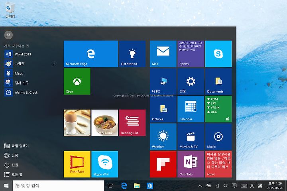Open the Mail tile
287x191 pixels.
[163, 54]
